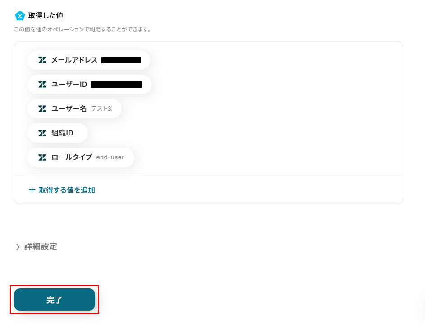Screen dimensions: 425x324
Task: Click the テスト3 value text
Action: 101,108
